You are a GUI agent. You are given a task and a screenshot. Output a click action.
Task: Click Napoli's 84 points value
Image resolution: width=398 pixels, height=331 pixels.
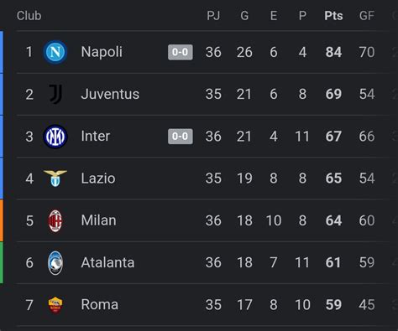click(333, 52)
